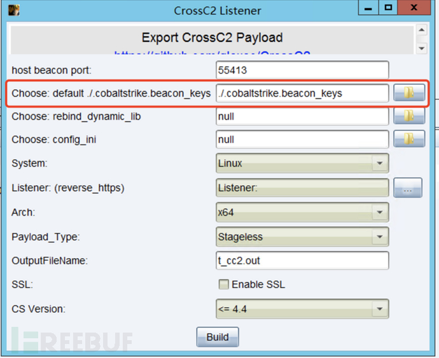
Task: Click the 'Payload_Type:' label
Action: click(46, 237)
